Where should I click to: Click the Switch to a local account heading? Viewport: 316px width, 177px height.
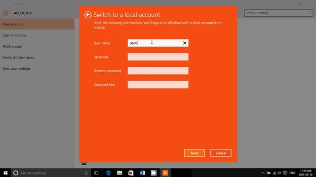click(x=127, y=15)
